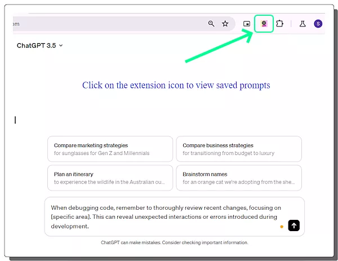Click the orange dot indicator in message box
Image resolution: width=338 pixels, height=261 pixels.
[282, 227]
